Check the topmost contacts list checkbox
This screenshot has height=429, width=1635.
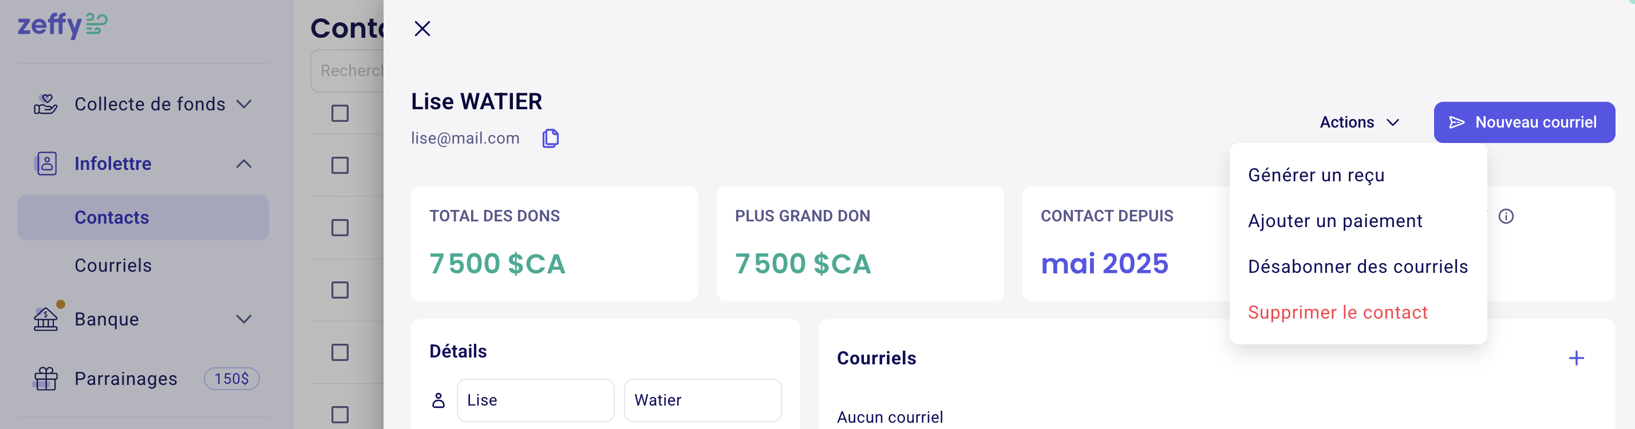tap(339, 113)
